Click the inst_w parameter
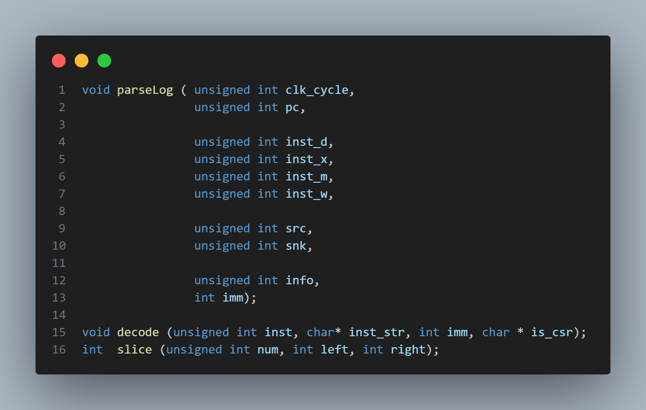This screenshot has height=410, width=646. click(307, 194)
